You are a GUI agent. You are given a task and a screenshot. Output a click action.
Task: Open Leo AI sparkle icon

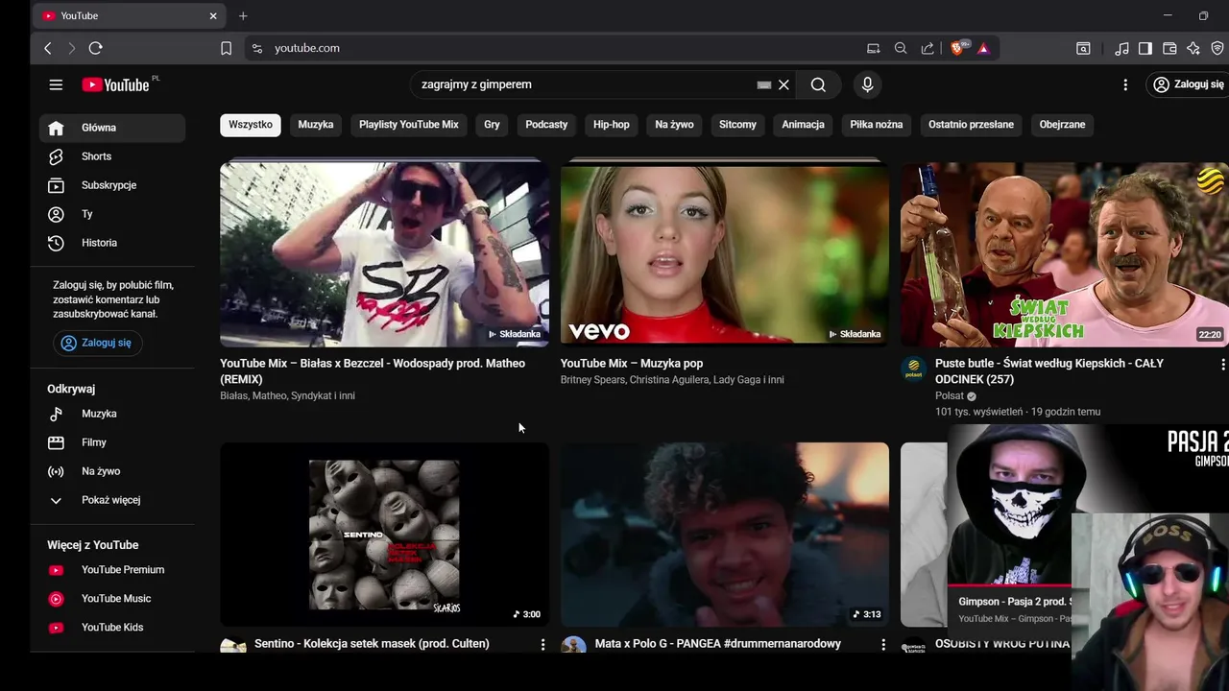click(1193, 48)
